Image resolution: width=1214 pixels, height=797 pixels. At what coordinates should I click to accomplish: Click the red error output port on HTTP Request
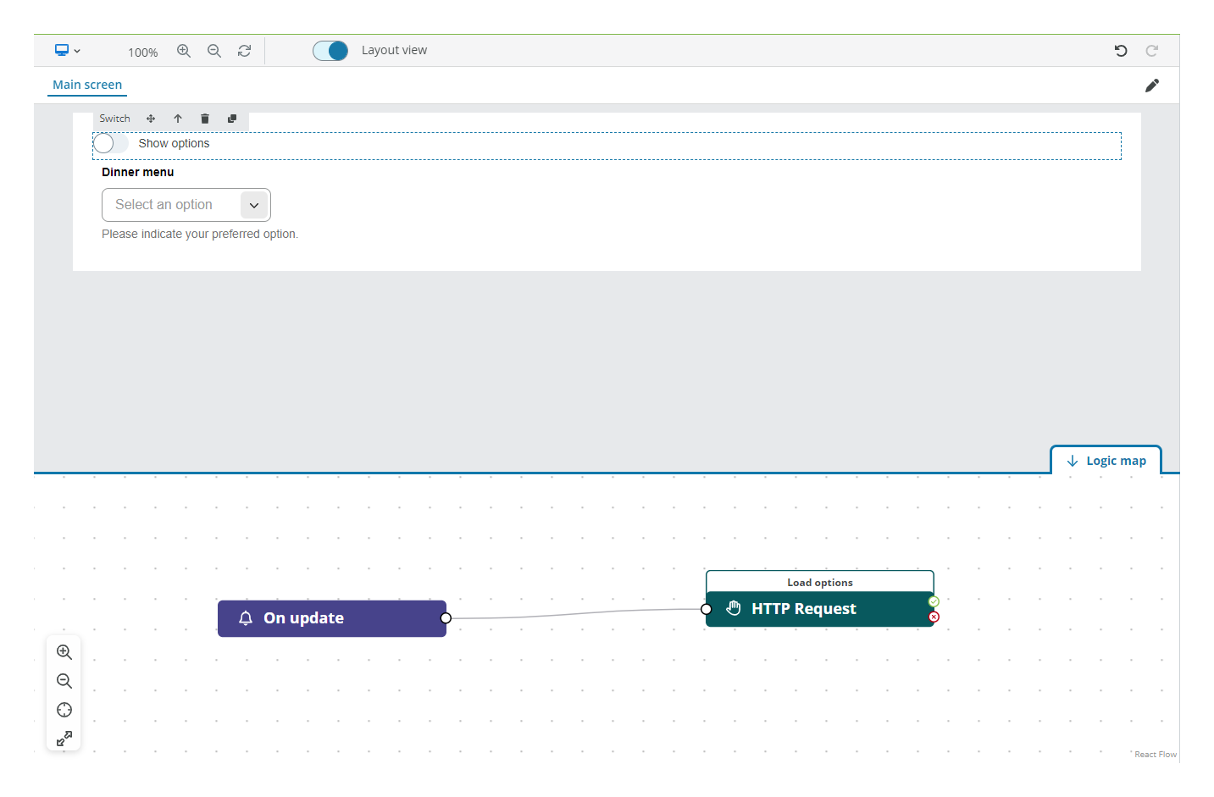[x=934, y=617]
